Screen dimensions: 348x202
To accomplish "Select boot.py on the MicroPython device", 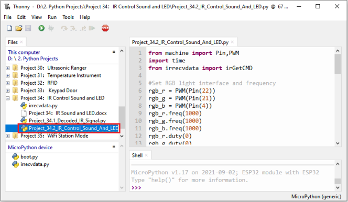I will (x=29, y=156).
